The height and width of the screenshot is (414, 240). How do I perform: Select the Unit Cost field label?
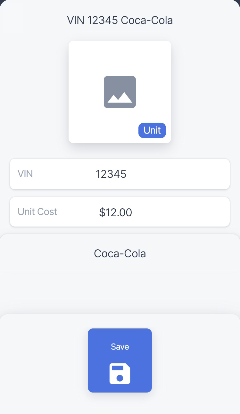pyautogui.click(x=37, y=212)
